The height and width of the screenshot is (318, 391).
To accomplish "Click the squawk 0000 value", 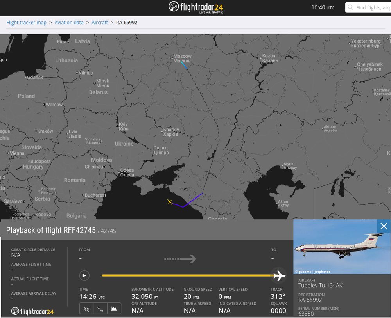I will click(278, 311).
